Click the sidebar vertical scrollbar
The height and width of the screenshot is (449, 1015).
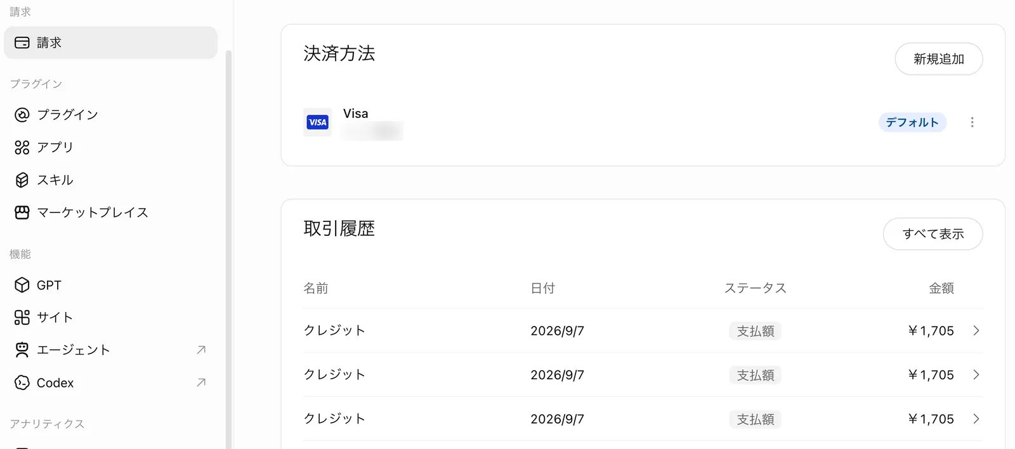228,249
